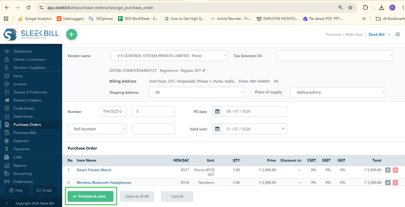Open the Shipping Address dropdown

[x=196, y=92]
